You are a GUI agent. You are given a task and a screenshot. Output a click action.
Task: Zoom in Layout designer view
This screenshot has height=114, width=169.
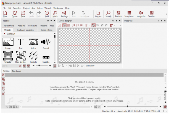[73, 25]
